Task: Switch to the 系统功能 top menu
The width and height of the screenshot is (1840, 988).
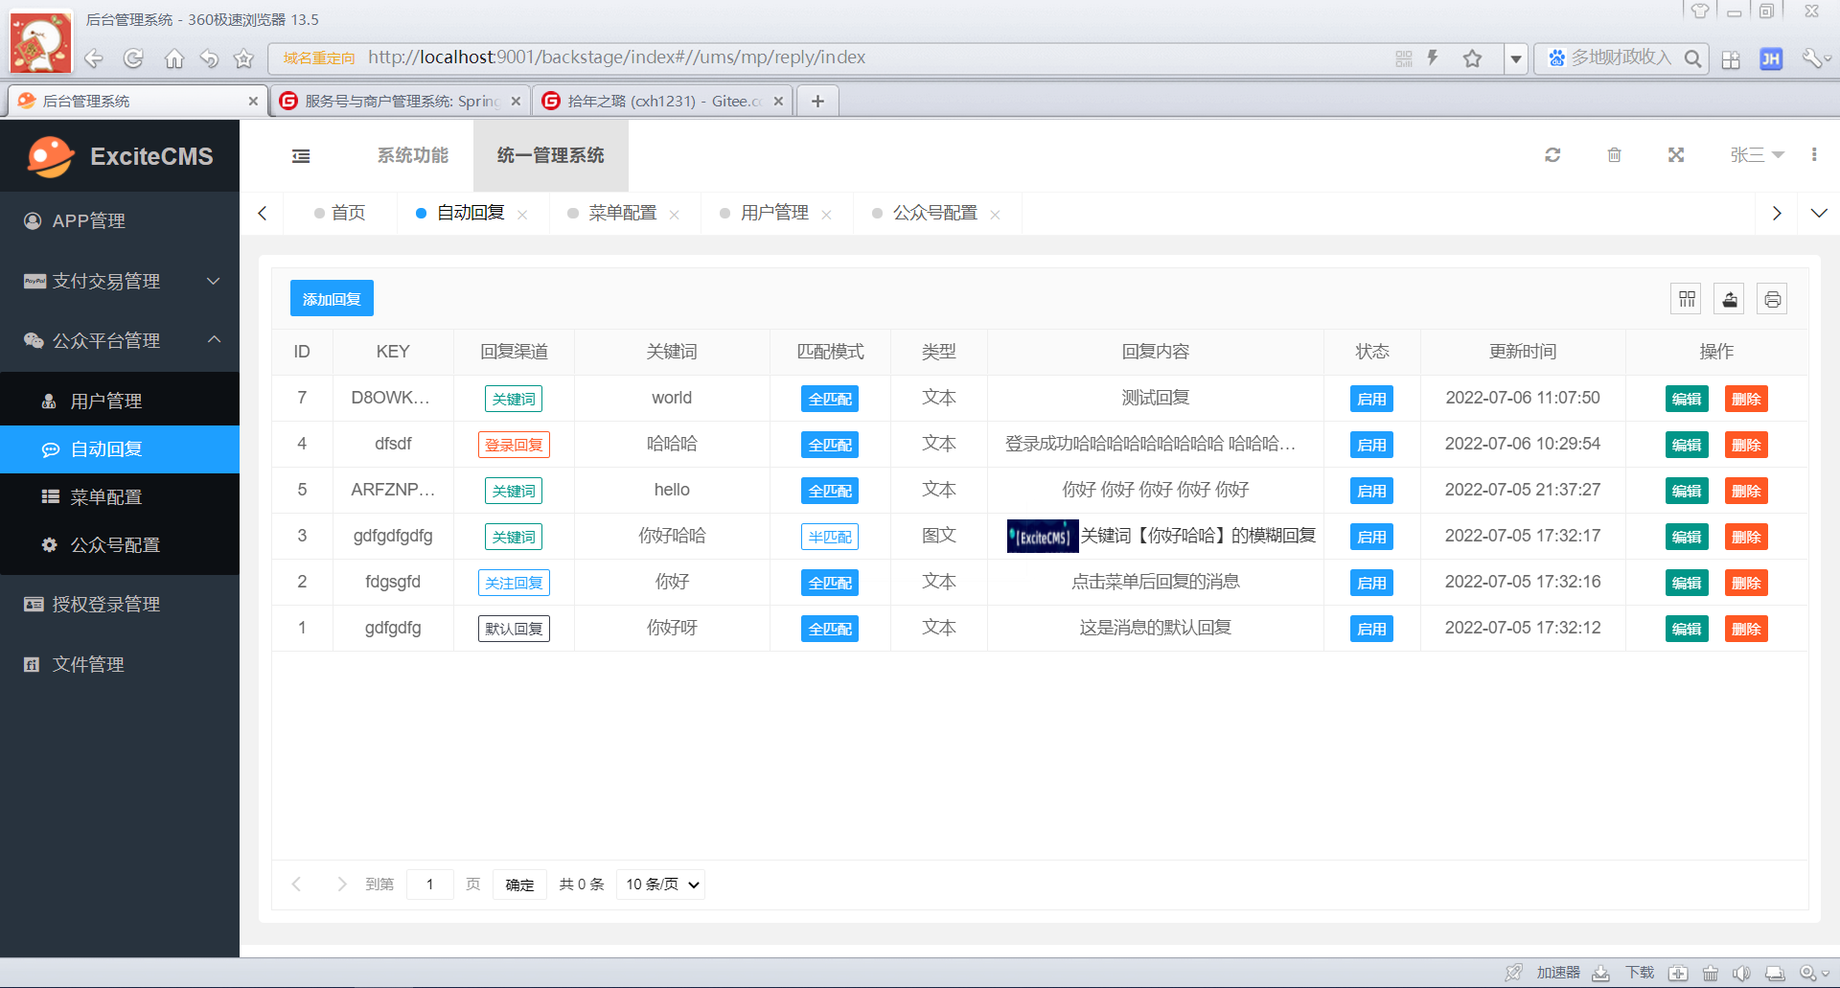Action: click(412, 155)
